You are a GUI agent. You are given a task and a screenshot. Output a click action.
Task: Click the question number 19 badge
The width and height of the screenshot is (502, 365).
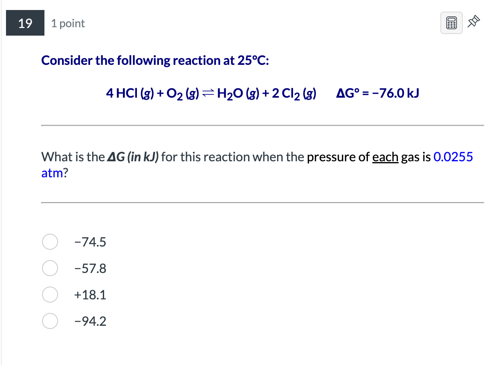coord(25,23)
